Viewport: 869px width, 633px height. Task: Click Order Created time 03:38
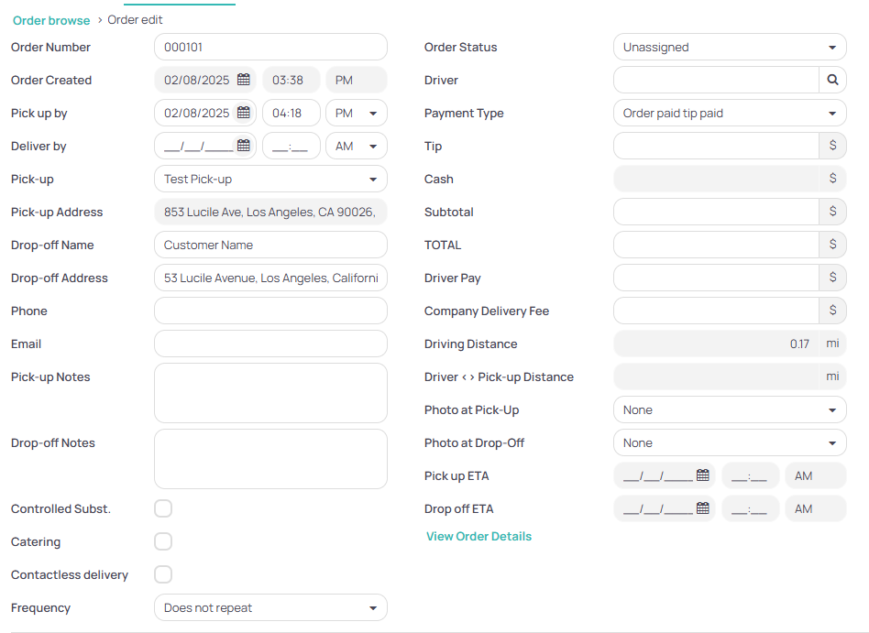pos(291,80)
